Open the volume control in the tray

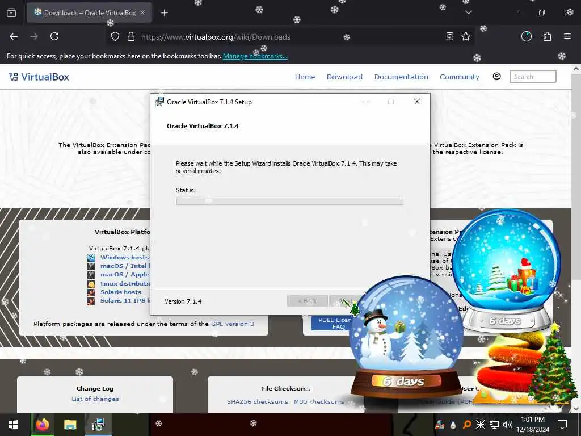(x=508, y=425)
